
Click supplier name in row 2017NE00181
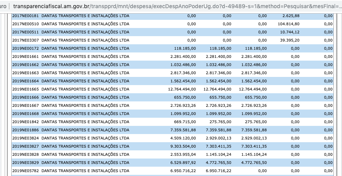pos(85,16)
